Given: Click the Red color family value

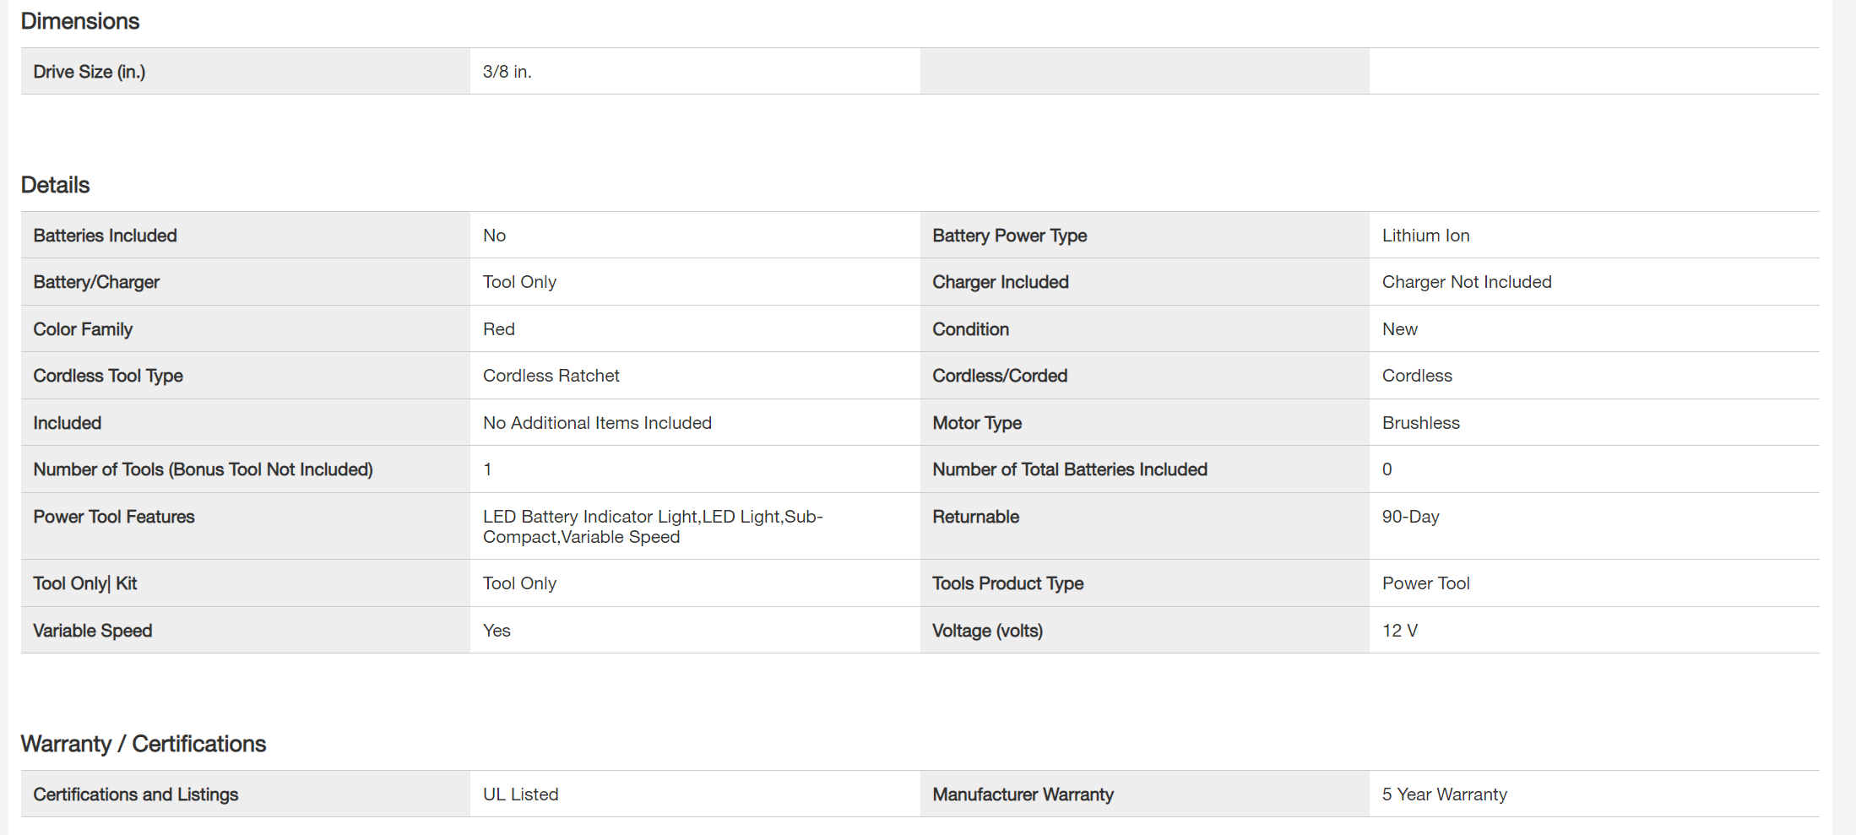Looking at the screenshot, I should pyautogui.click(x=498, y=329).
